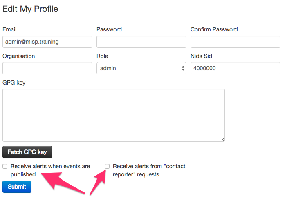Click into the Password input field
The width and height of the screenshot is (287, 203).
141,42
